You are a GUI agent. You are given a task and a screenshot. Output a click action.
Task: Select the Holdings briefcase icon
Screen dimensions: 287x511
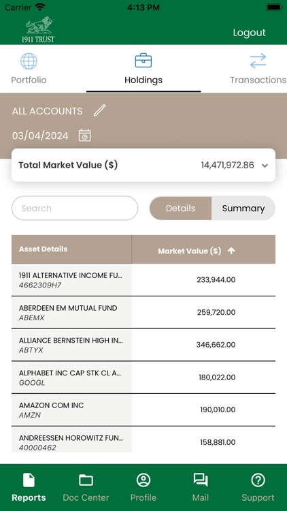(x=143, y=60)
